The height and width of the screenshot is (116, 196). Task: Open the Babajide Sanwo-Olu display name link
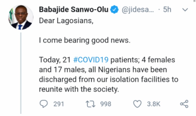click(74, 10)
